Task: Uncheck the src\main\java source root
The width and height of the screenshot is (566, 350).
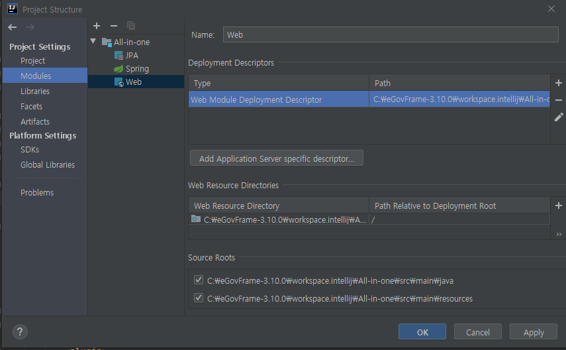Action: click(x=199, y=280)
